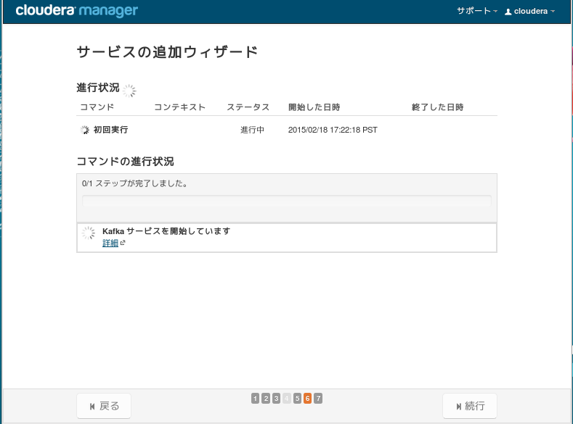Open the サポート dropdown menu
573x424 pixels.
pyautogui.click(x=477, y=11)
